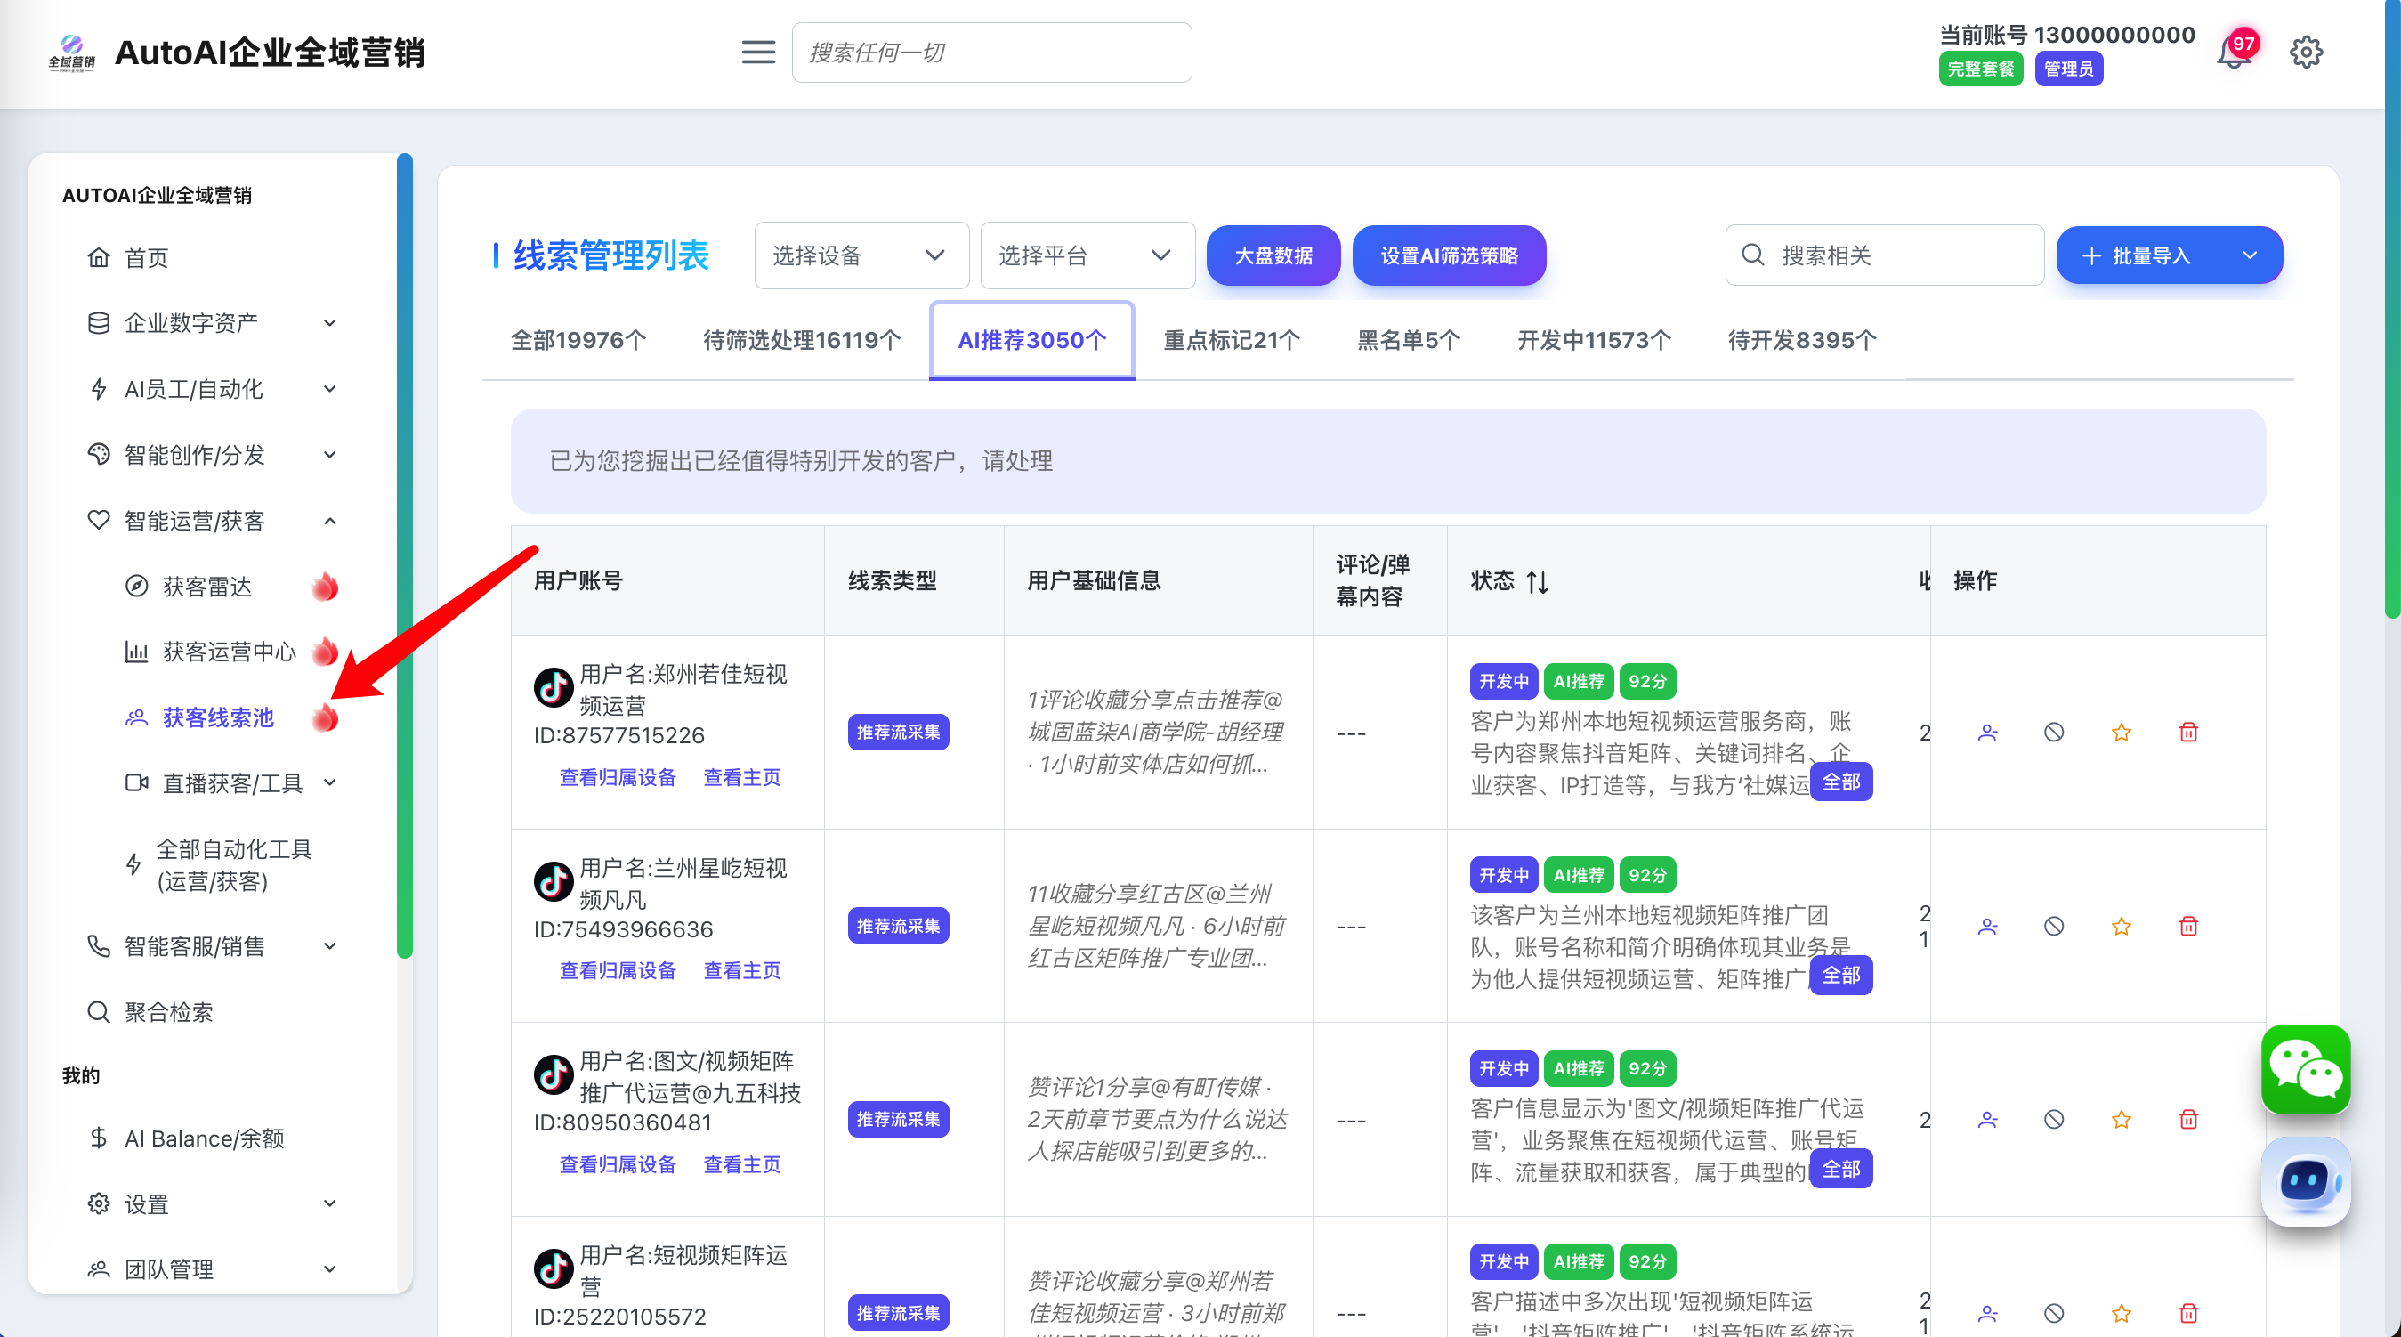The height and width of the screenshot is (1337, 2401).
Task: Expand 批量导入 dropdown arrow
Action: (x=2249, y=255)
